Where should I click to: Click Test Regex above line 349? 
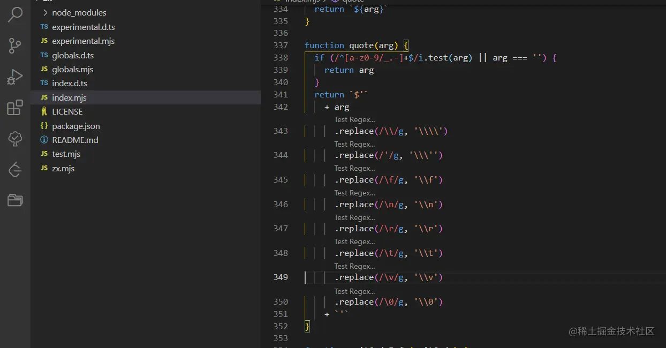click(x=354, y=266)
